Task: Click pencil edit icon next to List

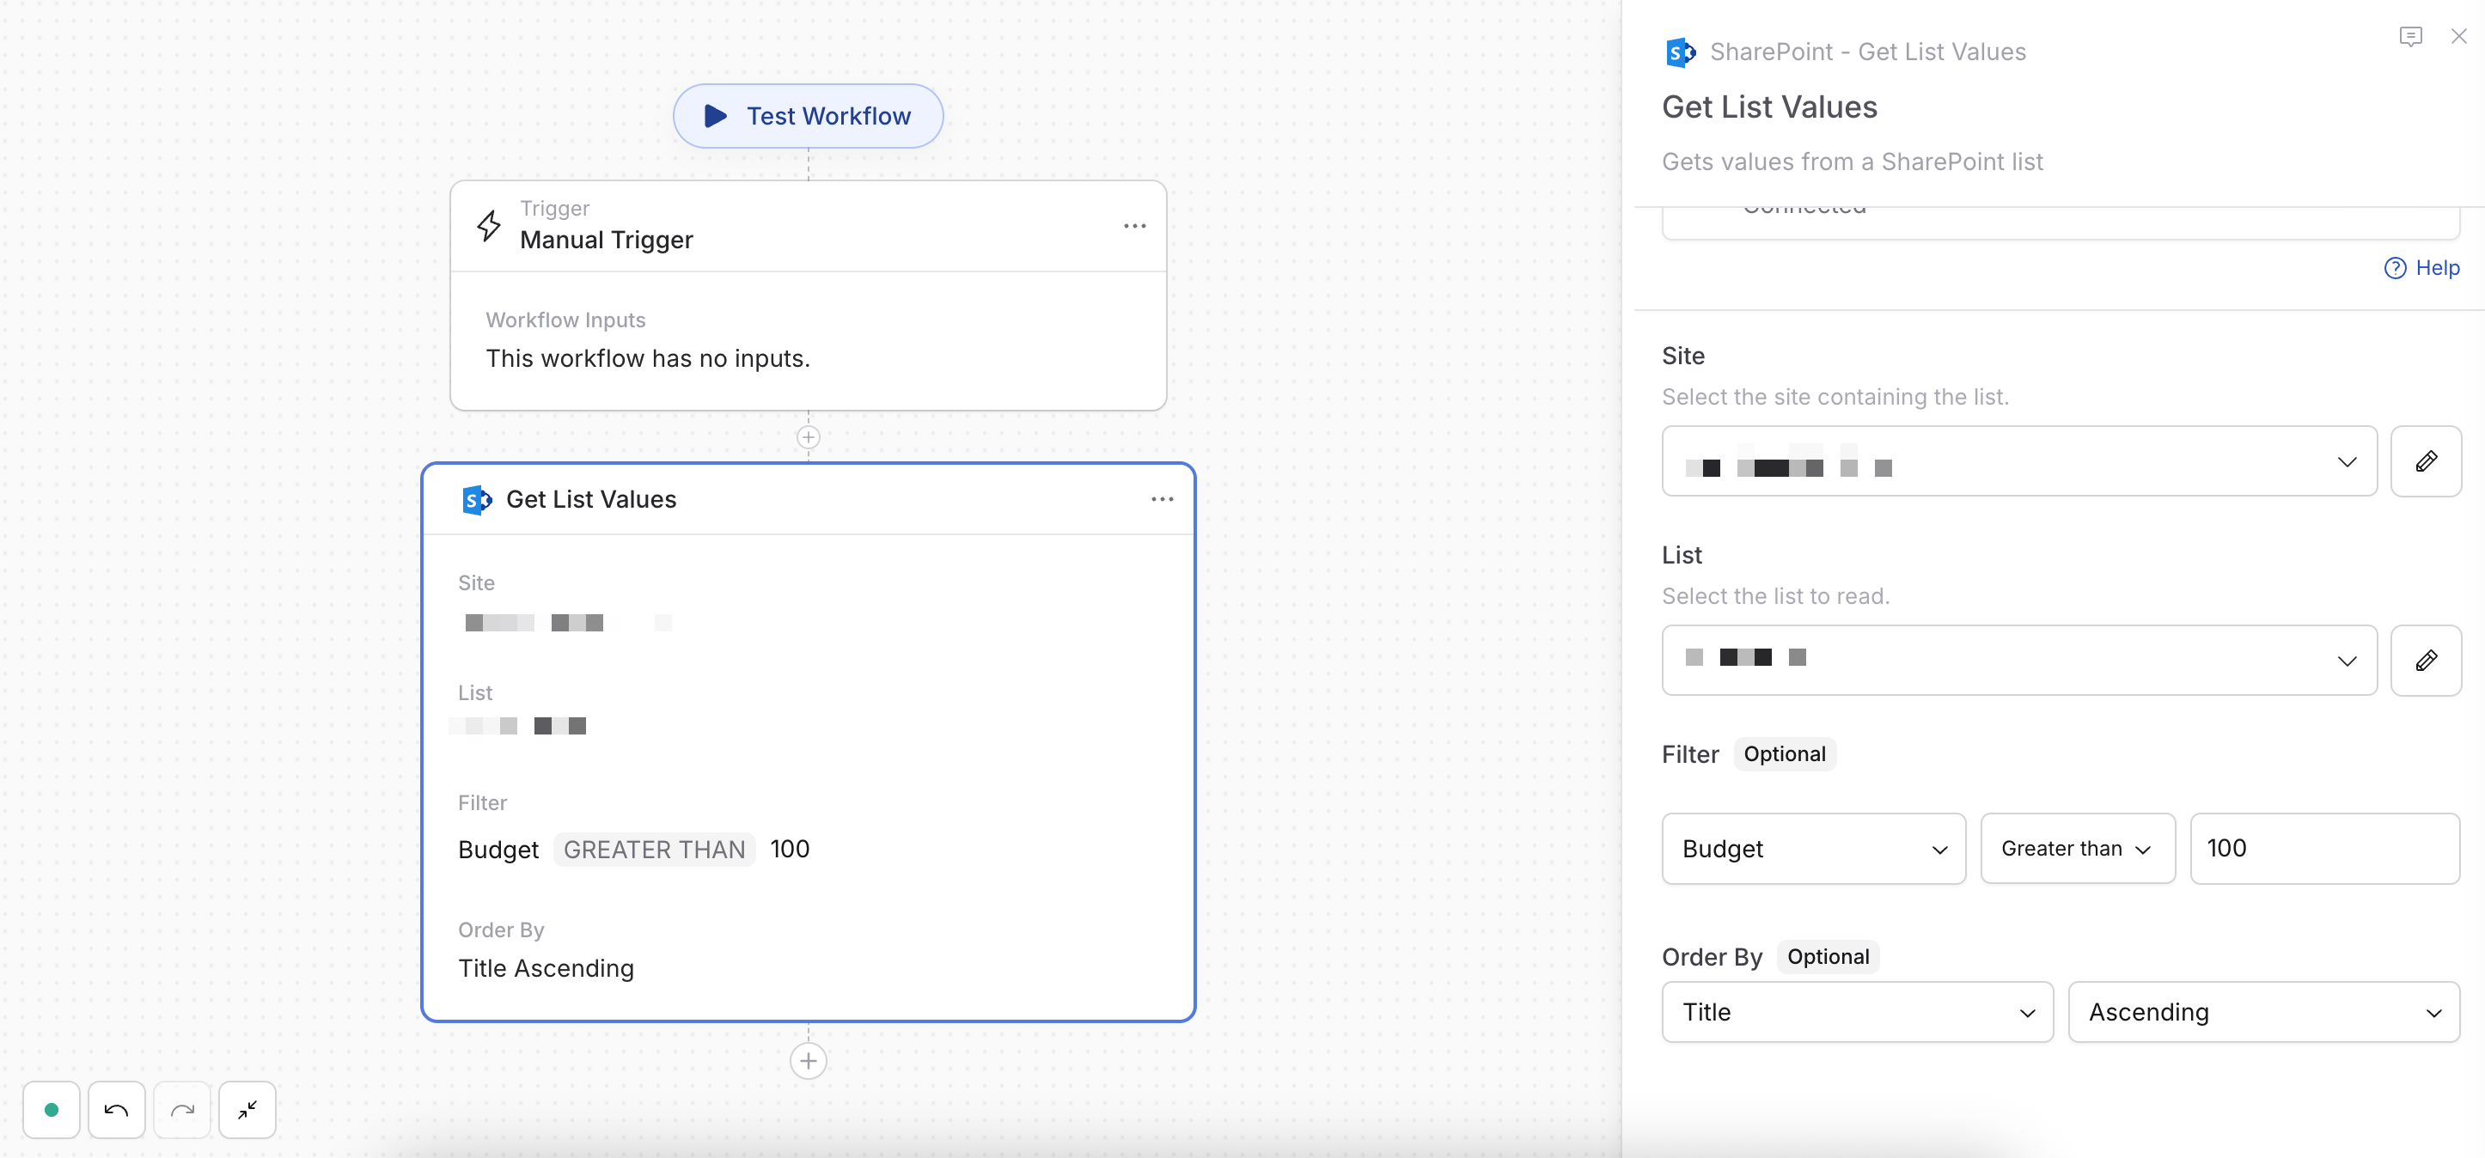Action: pos(2427,661)
